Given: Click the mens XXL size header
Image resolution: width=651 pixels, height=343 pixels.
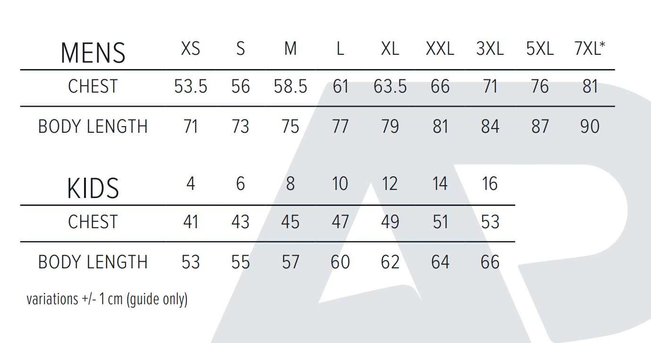Looking at the screenshot, I should [x=440, y=49].
